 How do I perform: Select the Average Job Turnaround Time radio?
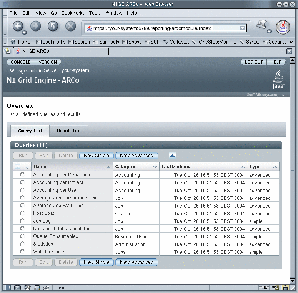pos(22,198)
